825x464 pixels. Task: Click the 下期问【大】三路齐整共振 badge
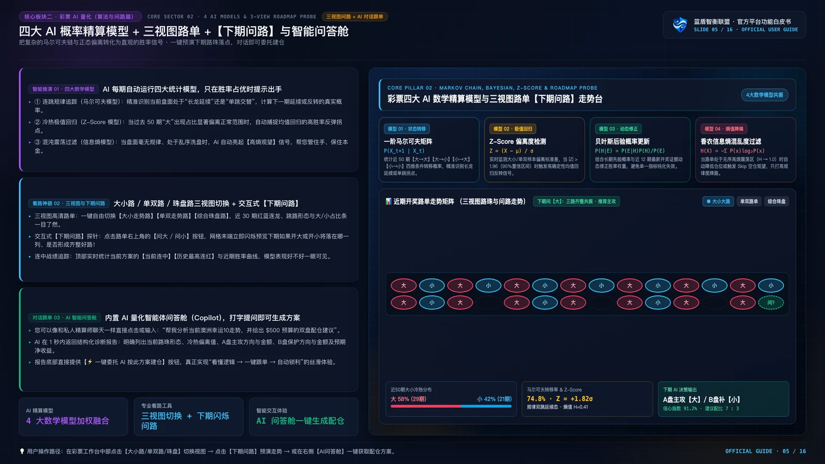576,202
